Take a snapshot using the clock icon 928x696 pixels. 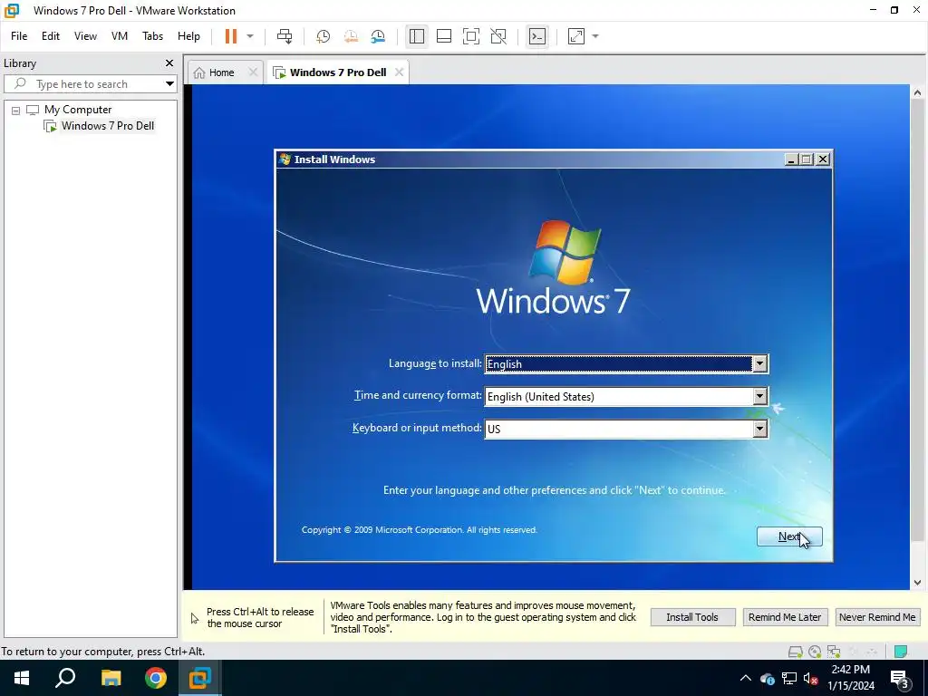coord(324,36)
